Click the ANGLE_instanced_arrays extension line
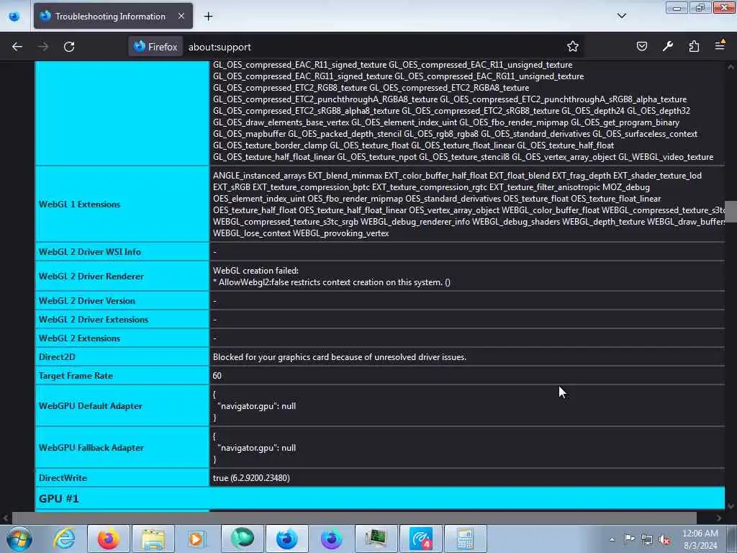Image resolution: width=737 pixels, height=553 pixels. tap(457, 176)
